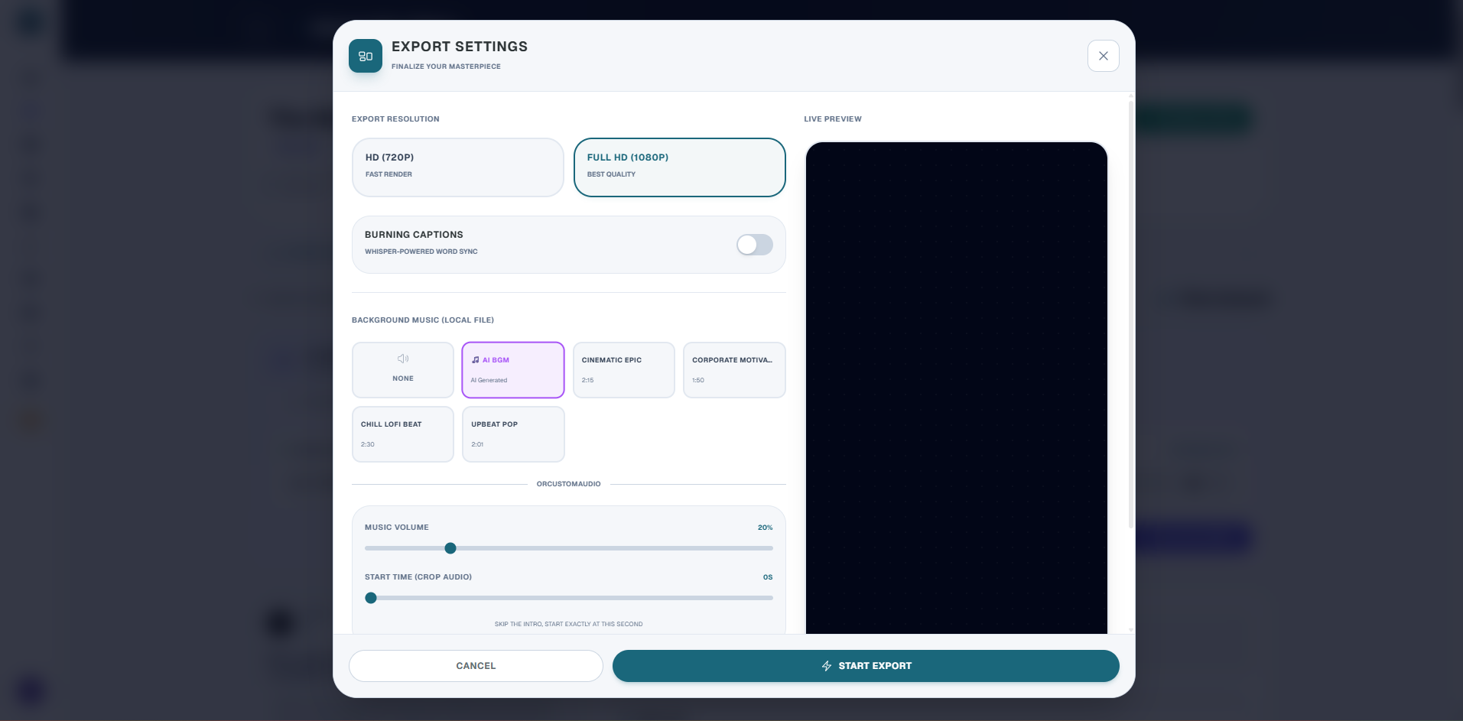Select the HD (720P) resolution option

click(457, 167)
